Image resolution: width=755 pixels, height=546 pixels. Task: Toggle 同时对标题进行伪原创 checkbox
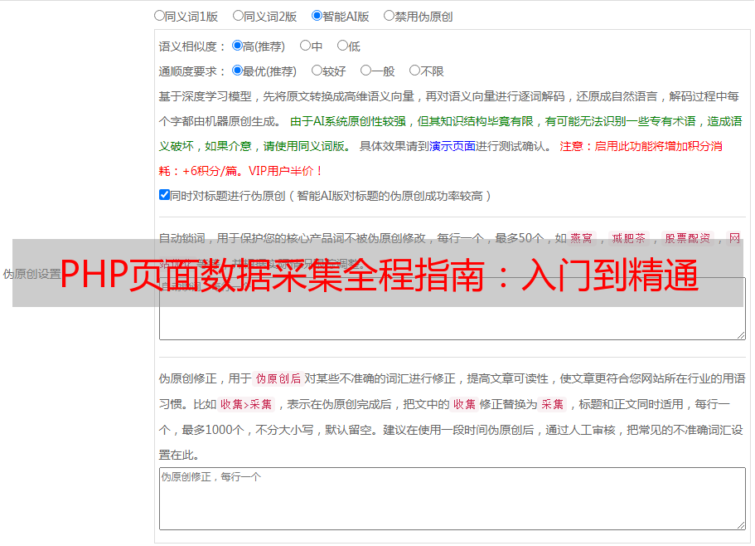164,195
